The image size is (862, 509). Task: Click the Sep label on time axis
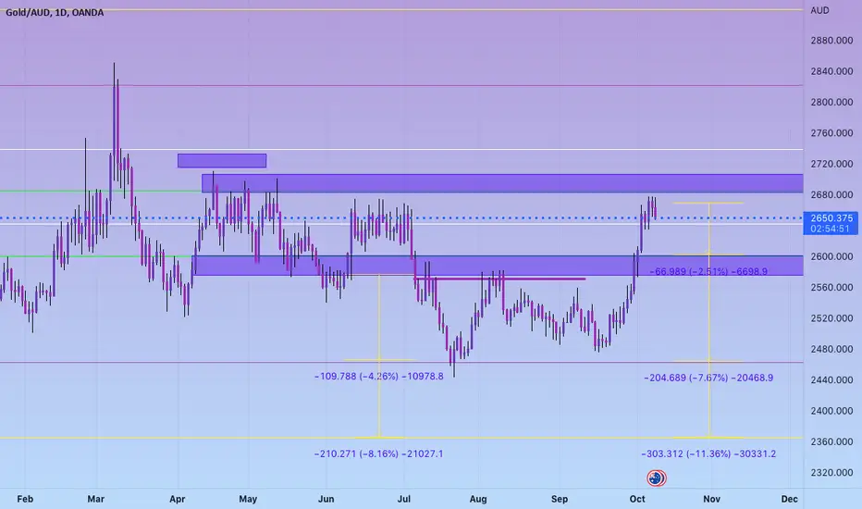pyautogui.click(x=559, y=499)
